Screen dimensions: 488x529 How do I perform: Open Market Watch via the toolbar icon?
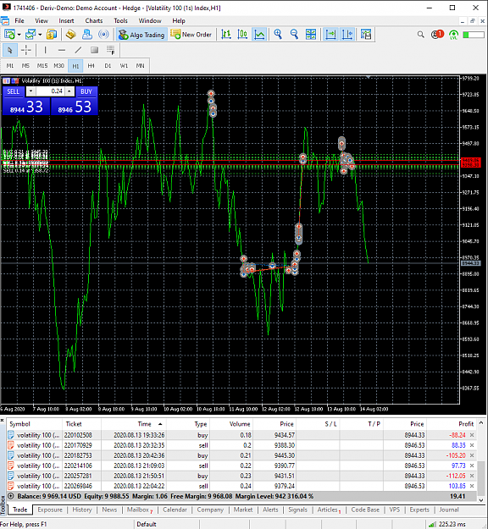tap(52, 35)
